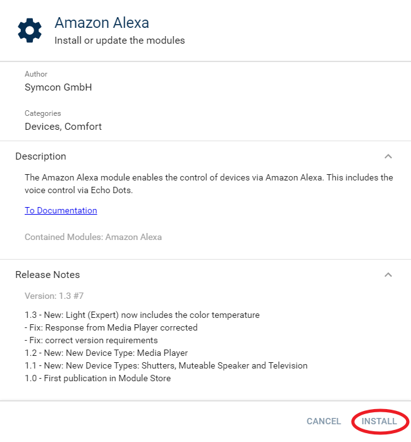
Task: Open the To Documentation link
Action: tap(61, 210)
